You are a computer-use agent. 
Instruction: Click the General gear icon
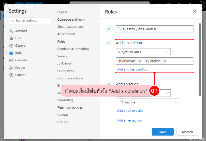click(11, 46)
